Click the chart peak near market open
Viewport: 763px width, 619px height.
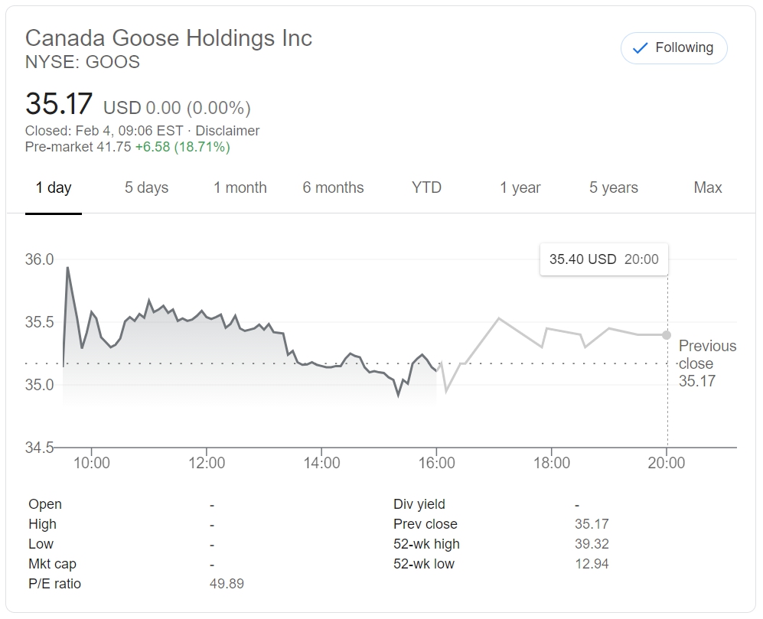[x=67, y=268]
